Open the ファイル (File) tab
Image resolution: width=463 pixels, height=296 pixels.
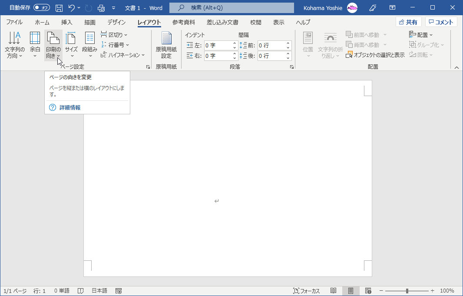[14, 22]
